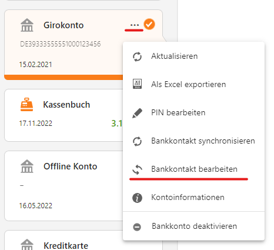Click the swap-arrows icon for Bankkontakt bearbeiten
274x250 pixels.
[137, 169]
